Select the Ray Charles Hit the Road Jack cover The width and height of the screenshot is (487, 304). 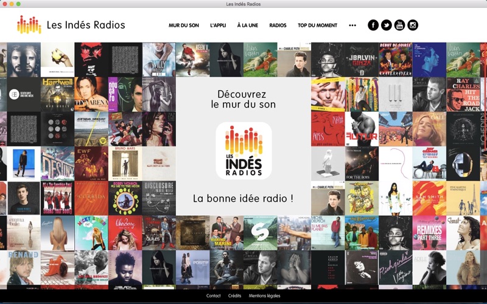[x=463, y=94]
